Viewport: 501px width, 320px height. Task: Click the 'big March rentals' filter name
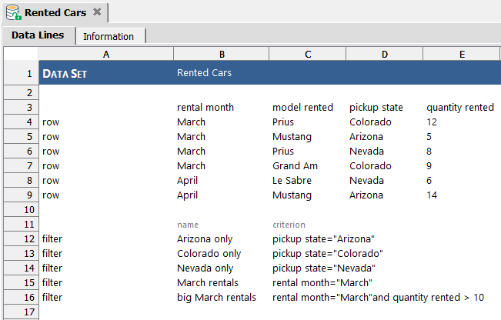(216, 298)
